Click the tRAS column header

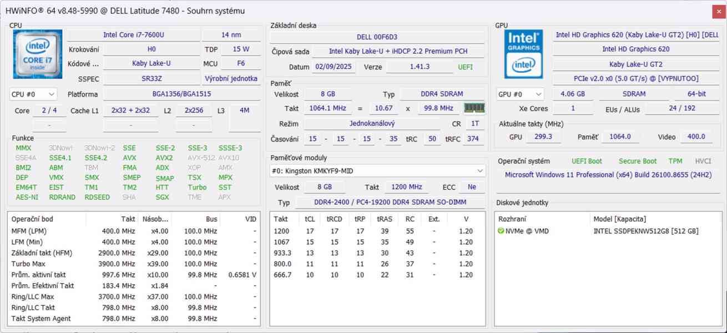[384, 219]
